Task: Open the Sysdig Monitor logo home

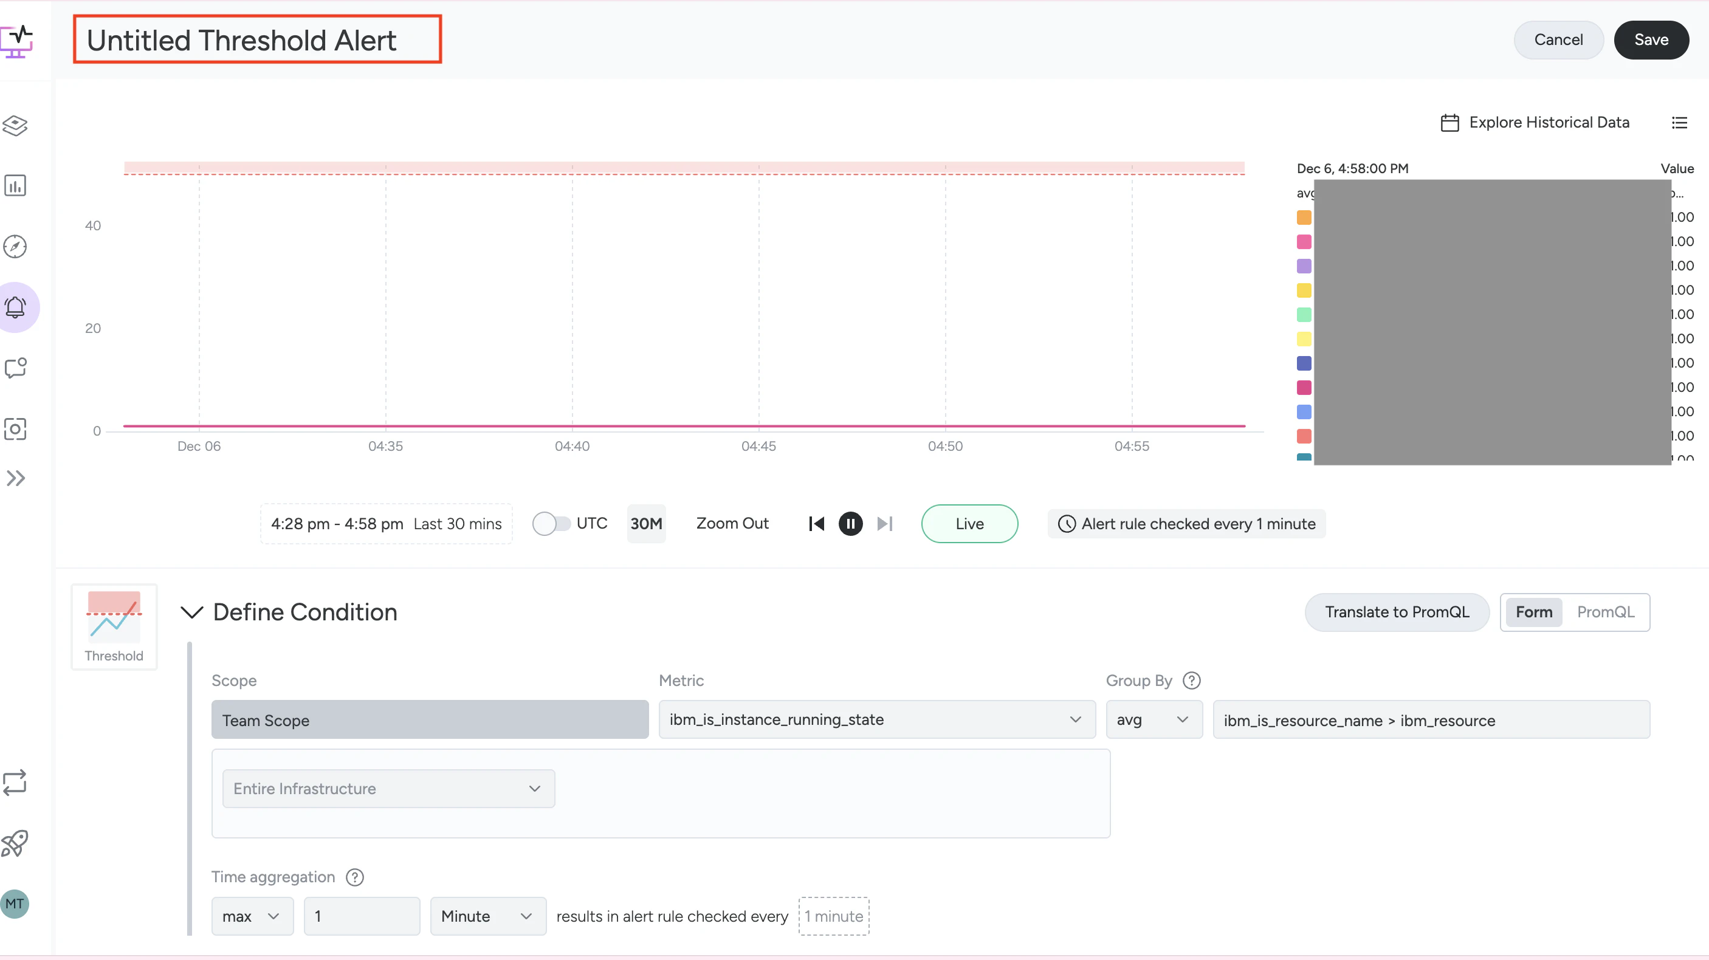Action: tap(16, 41)
